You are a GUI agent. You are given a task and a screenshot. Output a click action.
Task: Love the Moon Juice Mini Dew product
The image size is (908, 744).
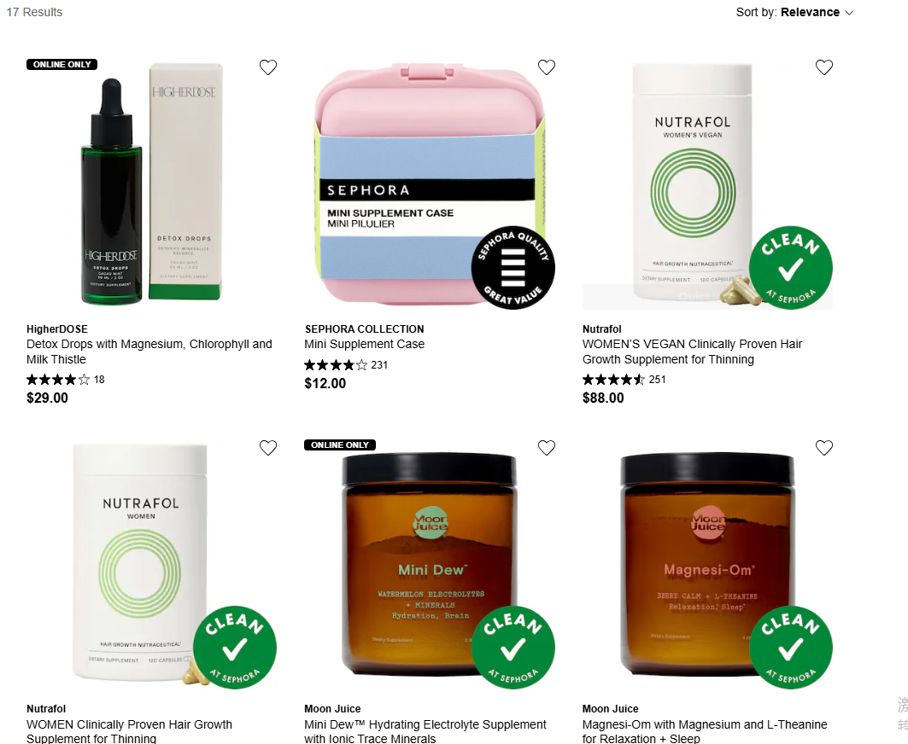(546, 448)
